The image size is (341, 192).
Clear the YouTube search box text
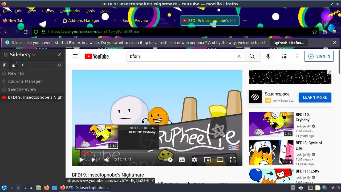pyautogui.click(x=239, y=56)
